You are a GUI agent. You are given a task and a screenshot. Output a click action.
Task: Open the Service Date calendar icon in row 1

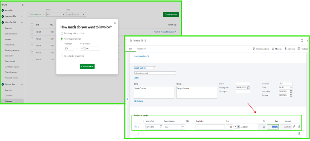161,127
